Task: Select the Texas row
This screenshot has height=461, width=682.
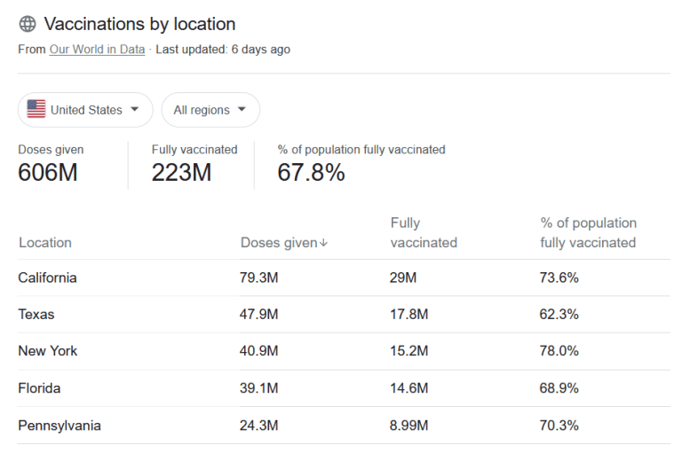Action: tap(344, 315)
